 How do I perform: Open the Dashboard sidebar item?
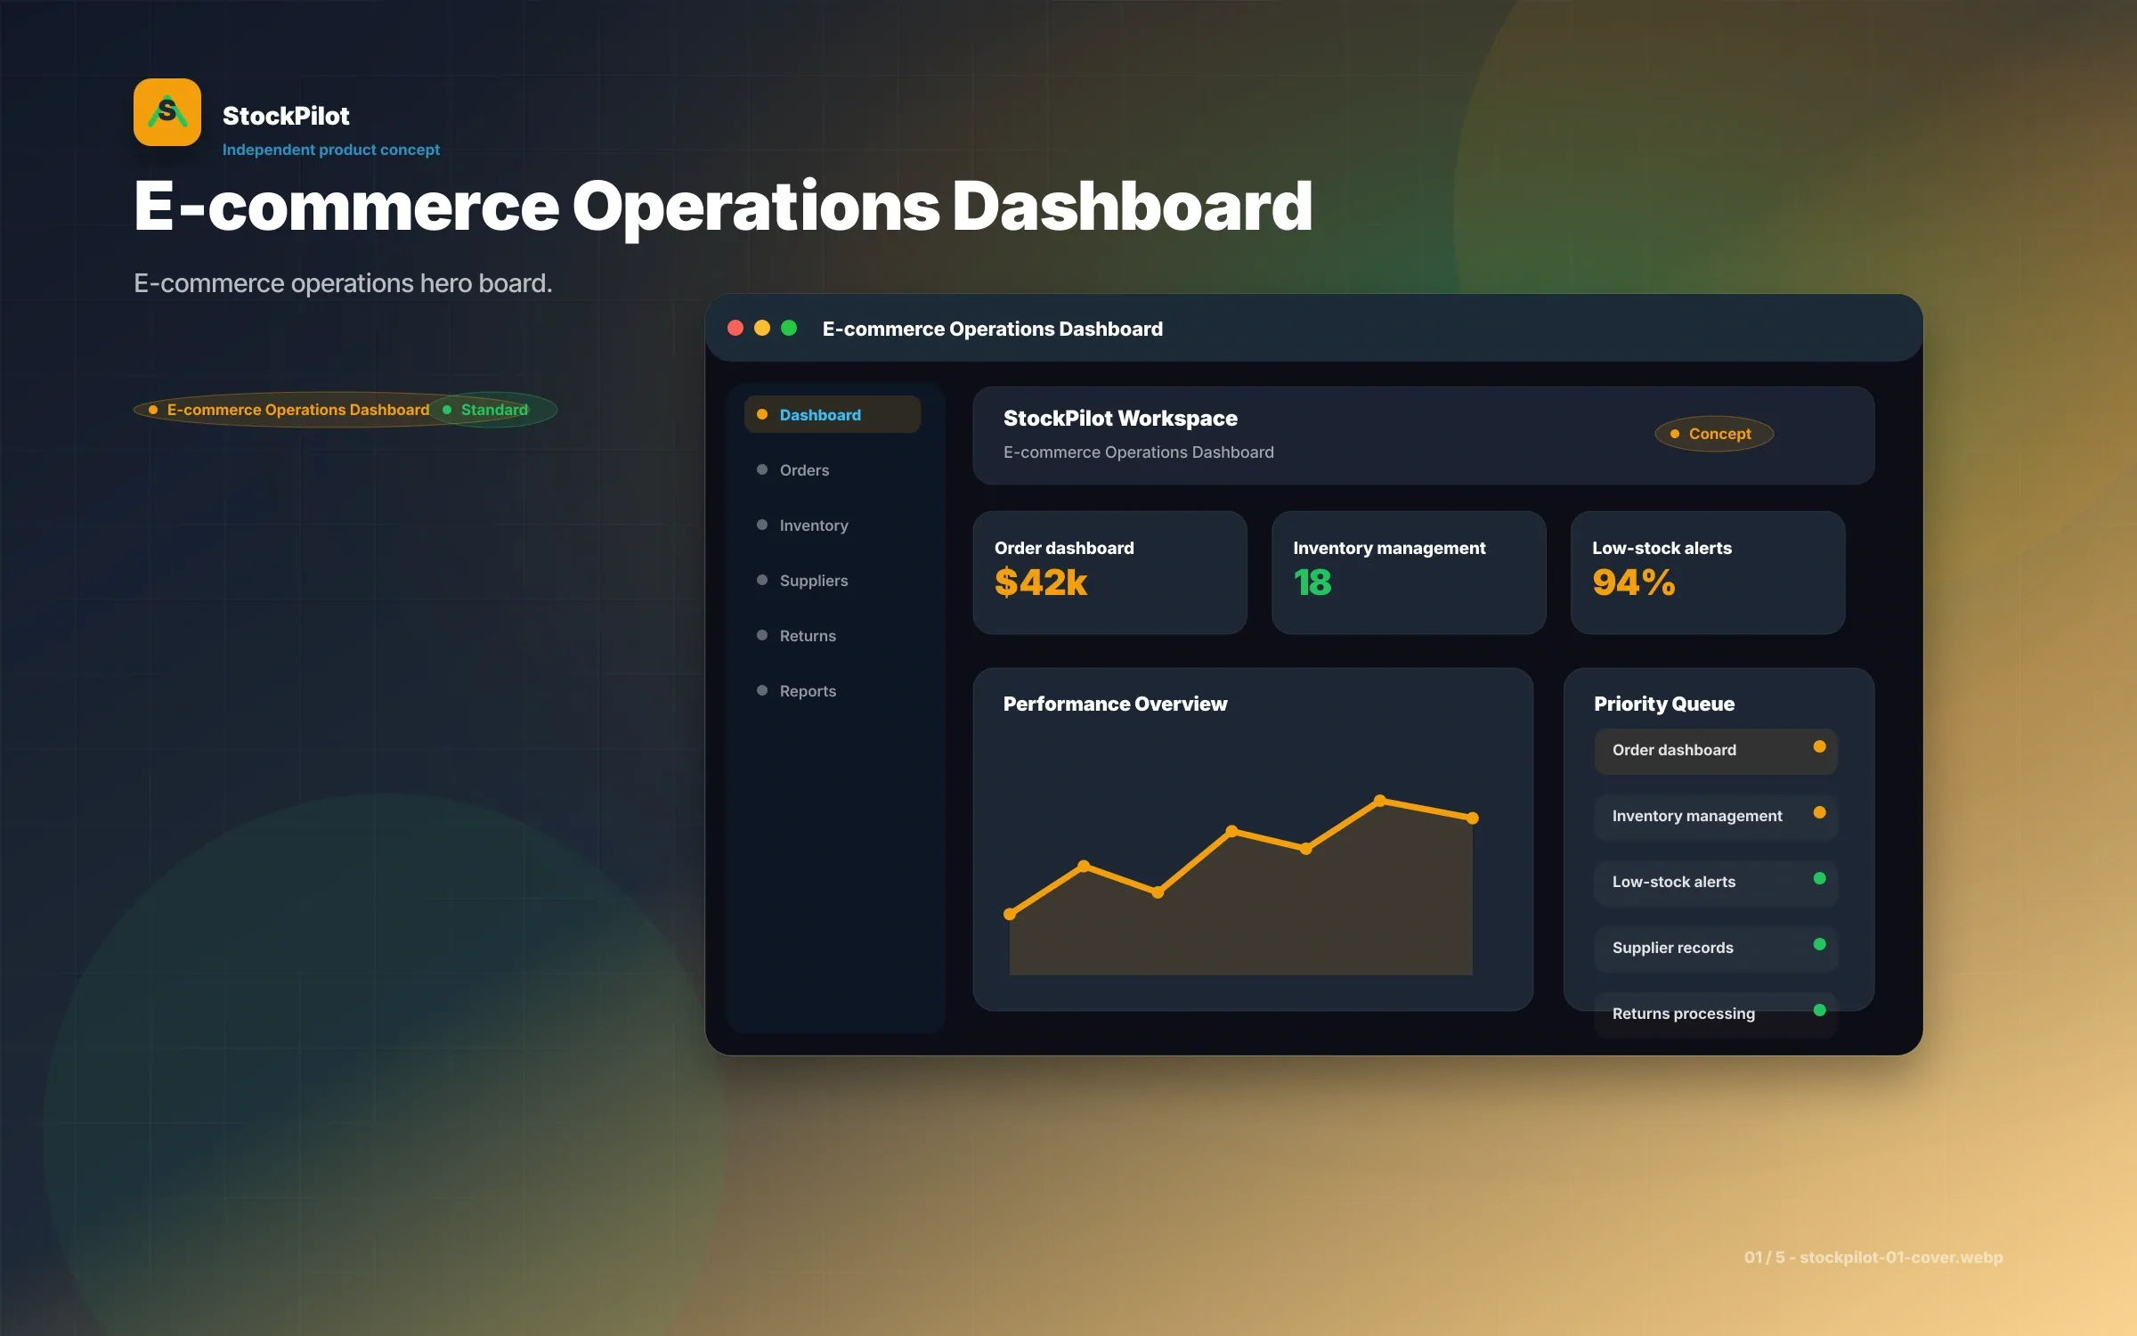833,414
